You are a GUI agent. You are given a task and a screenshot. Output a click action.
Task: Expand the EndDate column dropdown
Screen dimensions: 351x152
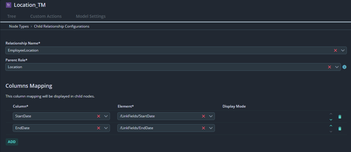[x=106, y=128]
